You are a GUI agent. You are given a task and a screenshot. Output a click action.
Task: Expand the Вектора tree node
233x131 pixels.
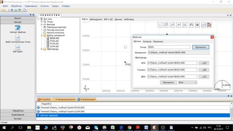pyautogui.click(x=42, y=24)
